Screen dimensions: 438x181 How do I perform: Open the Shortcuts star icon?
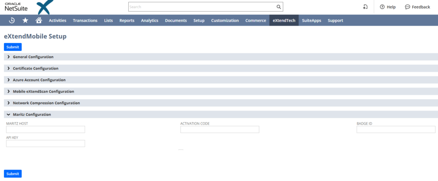[25, 20]
